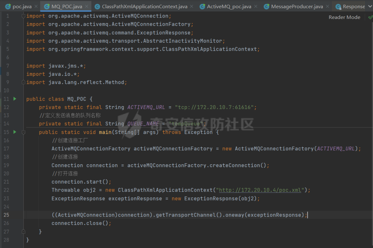Click the comment //定义发送消息的队列名称
The image size is (373, 248).
[x=70, y=115]
